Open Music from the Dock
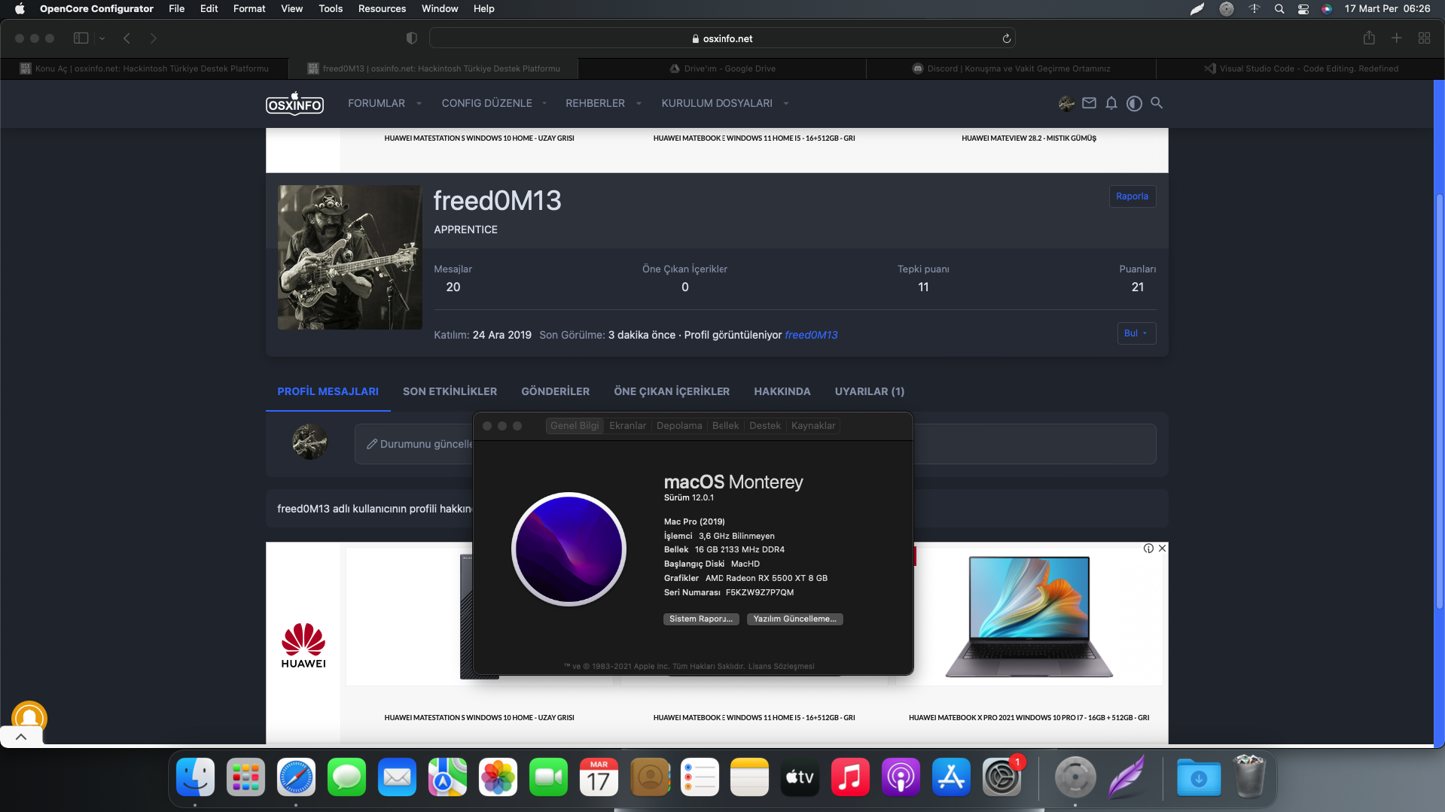Viewport: 1445px width, 812px height. [x=850, y=777]
